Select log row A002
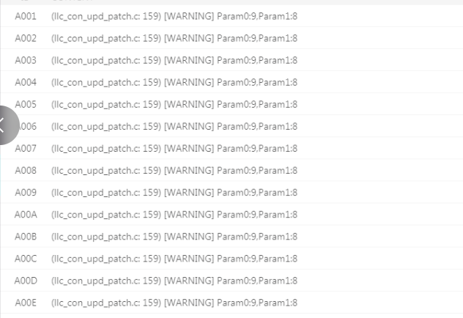The height and width of the screenshot is (318, 463). (x=231, y=38)
